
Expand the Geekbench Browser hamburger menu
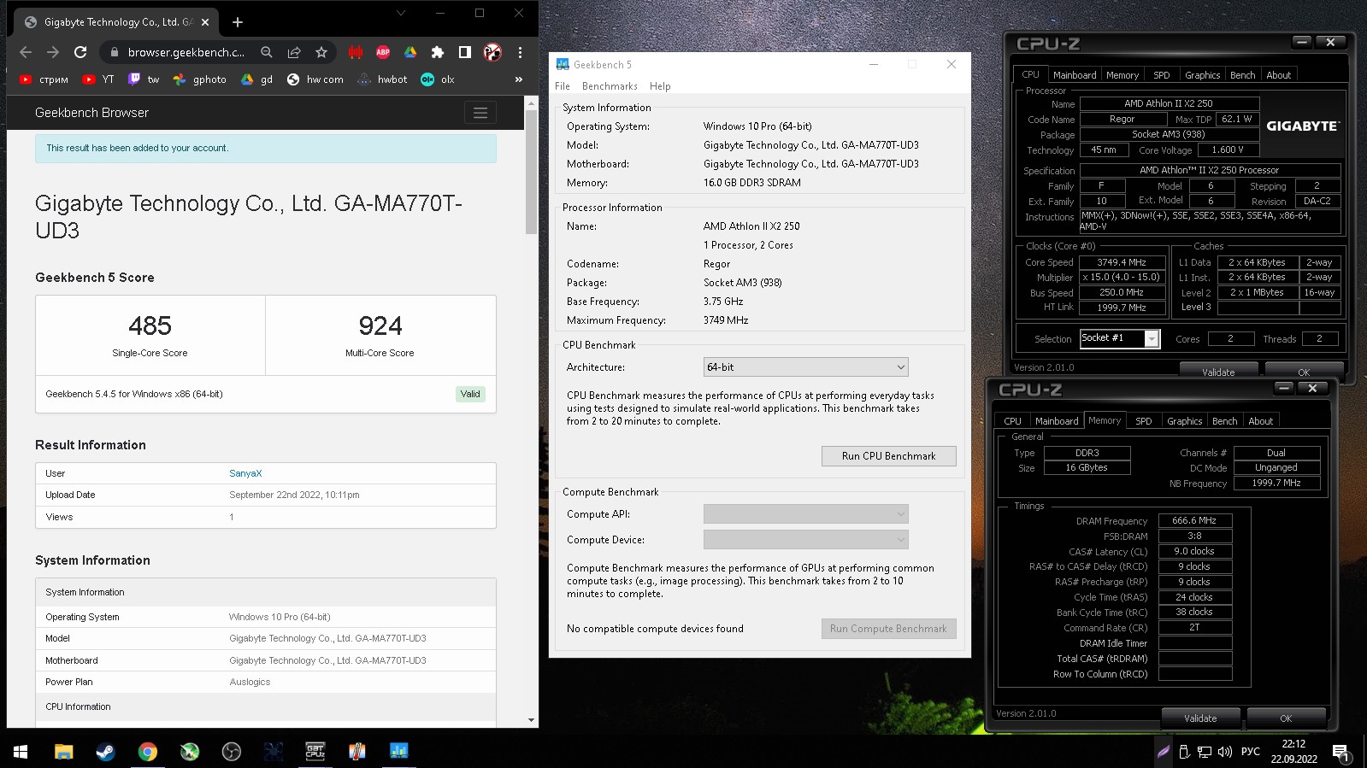point(480,113)
